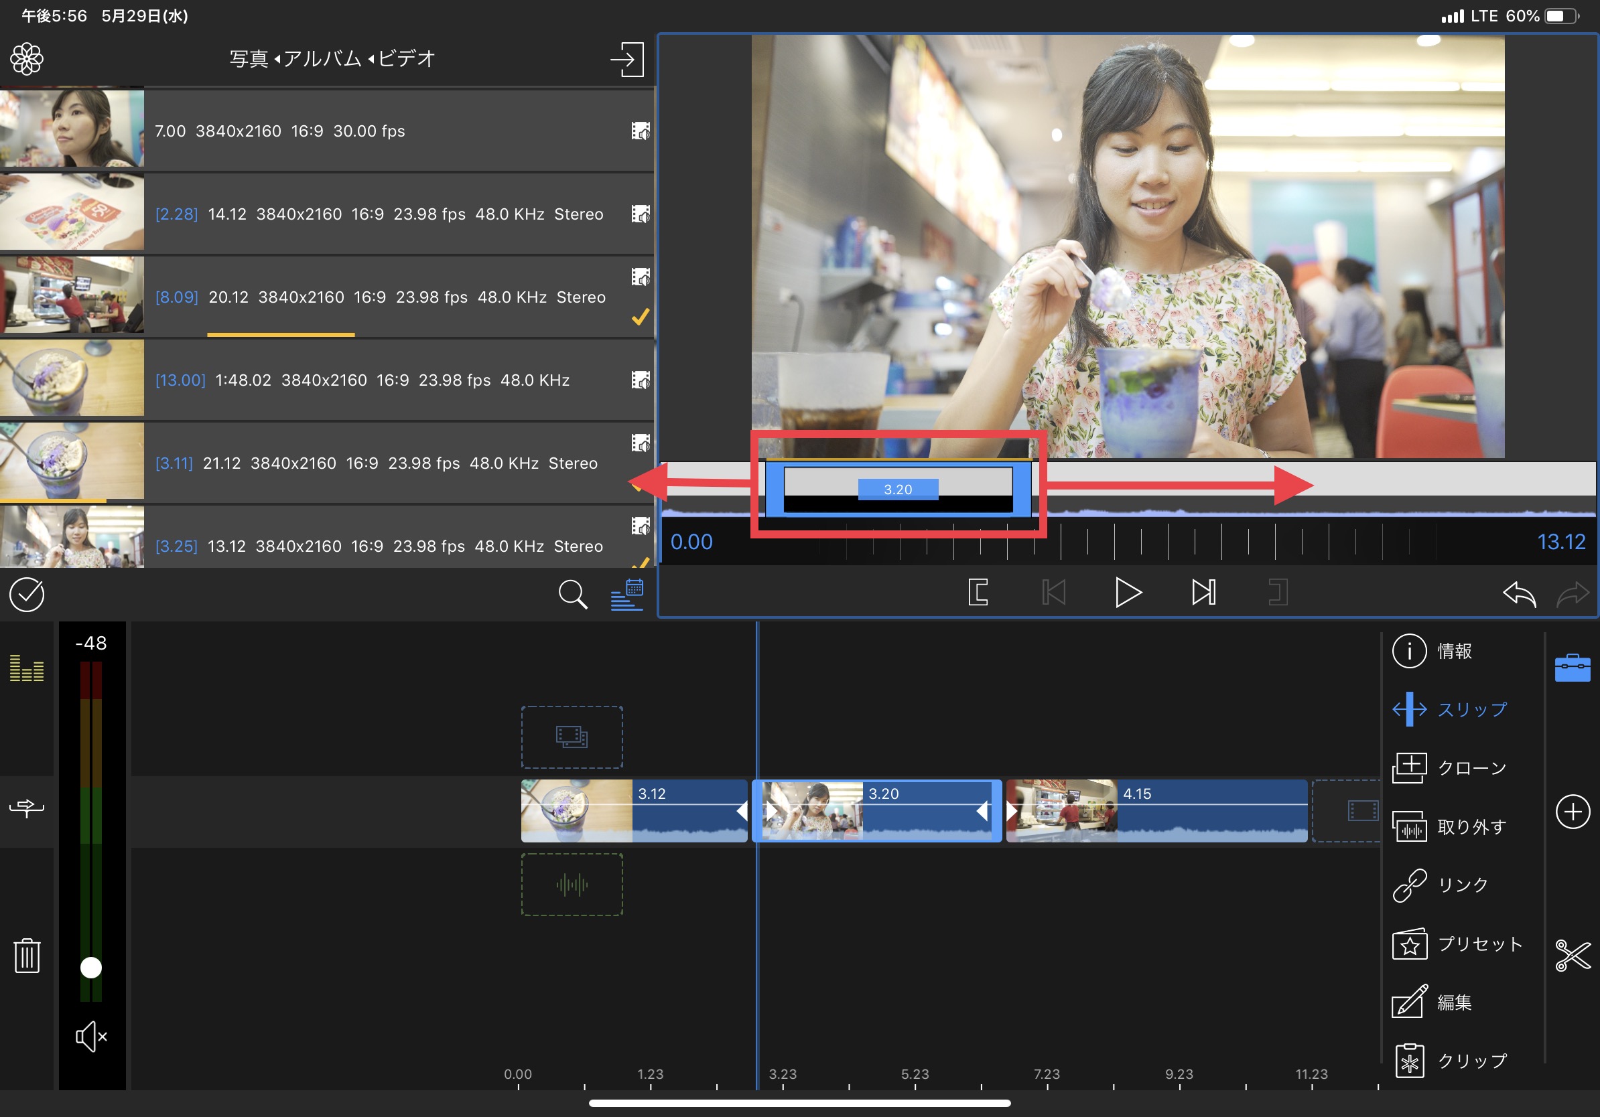This screenshot has height=1117, width=1600.
Task: Tap the magnifier search icon
Action: click(572, 594)
